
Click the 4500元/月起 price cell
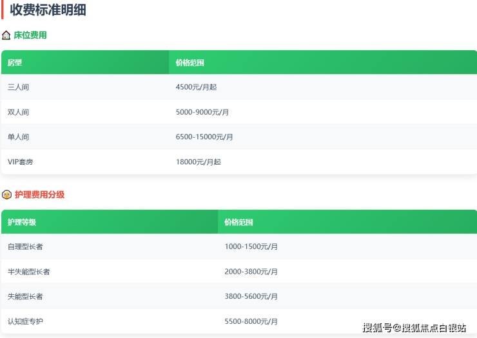[196, 87]
